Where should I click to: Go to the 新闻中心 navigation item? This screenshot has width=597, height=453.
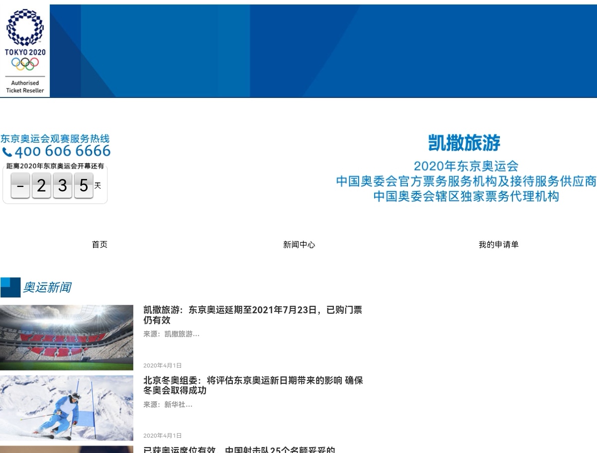(x=299, y=245)
